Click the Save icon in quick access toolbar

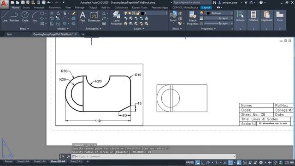(x=23, y=2)
